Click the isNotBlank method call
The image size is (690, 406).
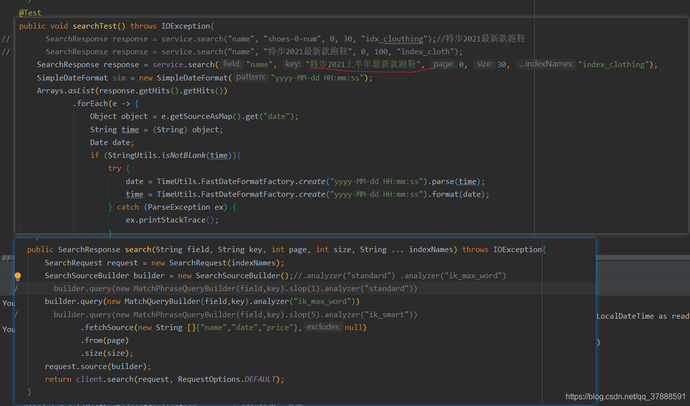pos(183,155)
